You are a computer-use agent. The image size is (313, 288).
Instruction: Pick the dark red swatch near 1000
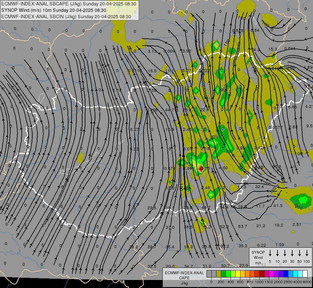click(262, 274)
